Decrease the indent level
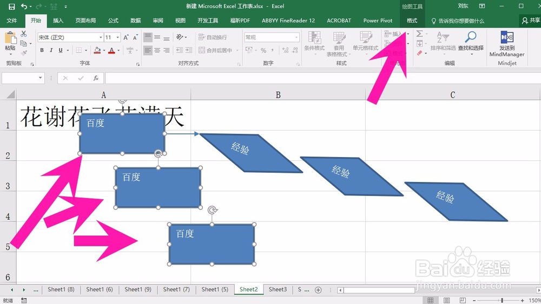This screenshot has height=304, width=541. [180, 50]
